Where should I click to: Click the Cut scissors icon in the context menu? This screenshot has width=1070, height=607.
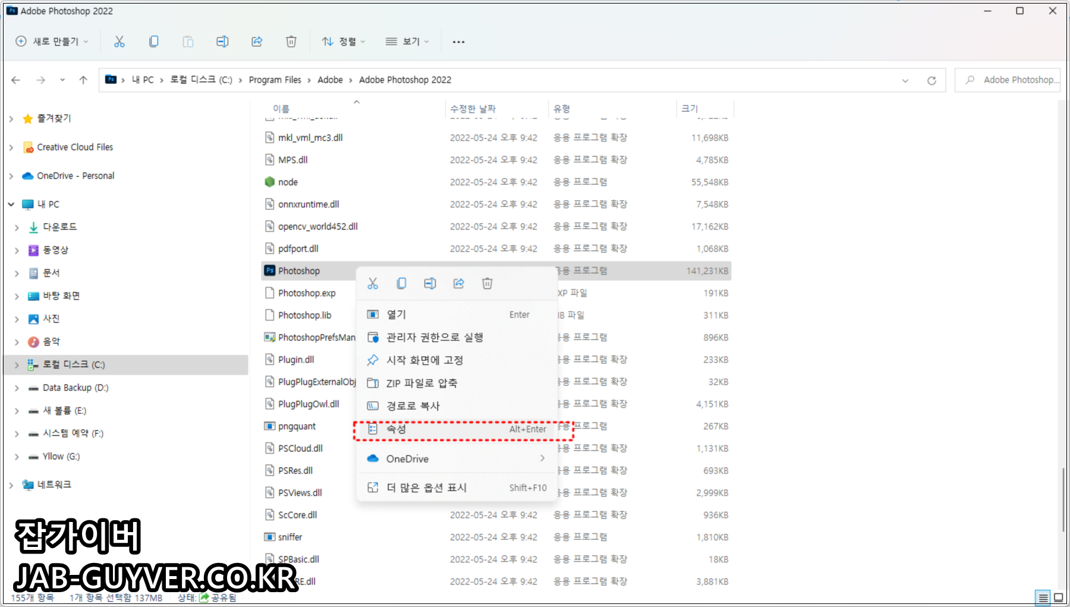point(373,284)
